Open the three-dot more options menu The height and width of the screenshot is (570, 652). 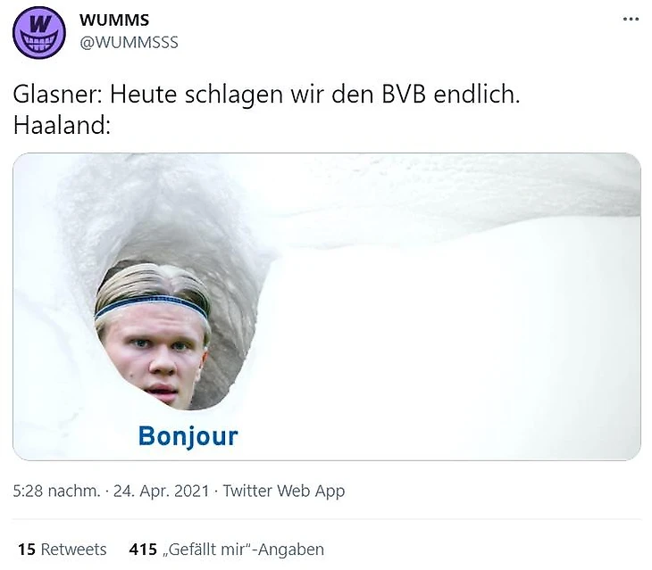pyautogui.click(x=631, y=19)
